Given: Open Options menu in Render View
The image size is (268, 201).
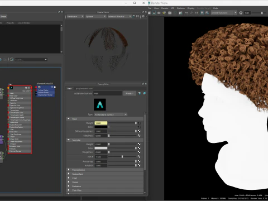Looking at the screenshot, I should coord(181,8).
